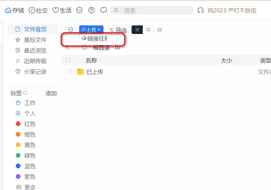271x190 pixels.
Task: Open the more options ellipsis in top bar
Action: [79, 10]
